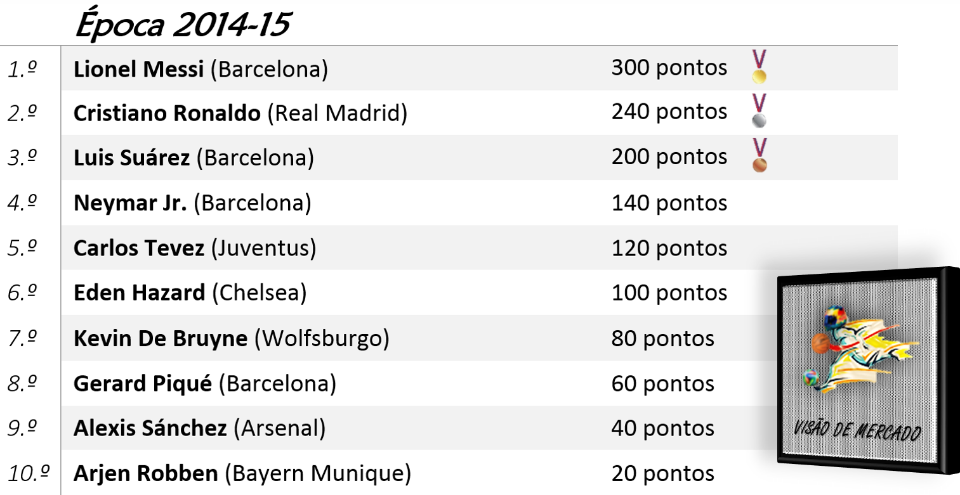This screenshot has height=495, width=960.
Task: Click the Visão de Mercado logo image
Action: click(x=868, y=370)
